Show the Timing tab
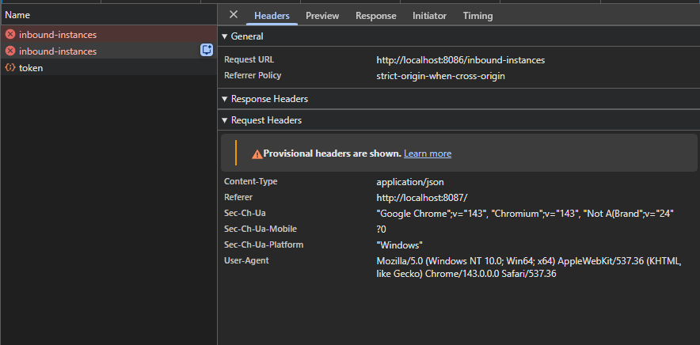700x345 pixels. point(477,16)
